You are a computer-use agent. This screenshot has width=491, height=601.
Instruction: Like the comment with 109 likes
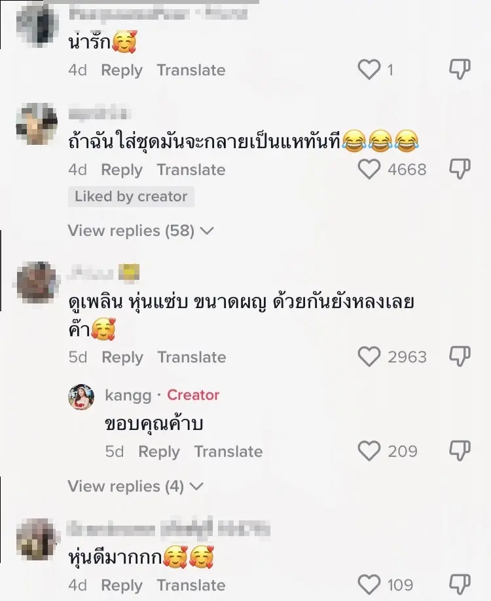click(370, 585)
